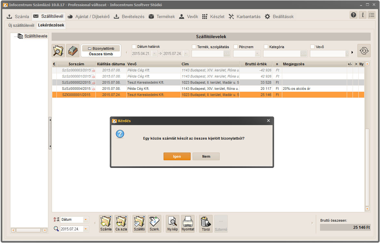Sort by Bruttó érték column header
The image size is (380, 243).
click(256, 64)
